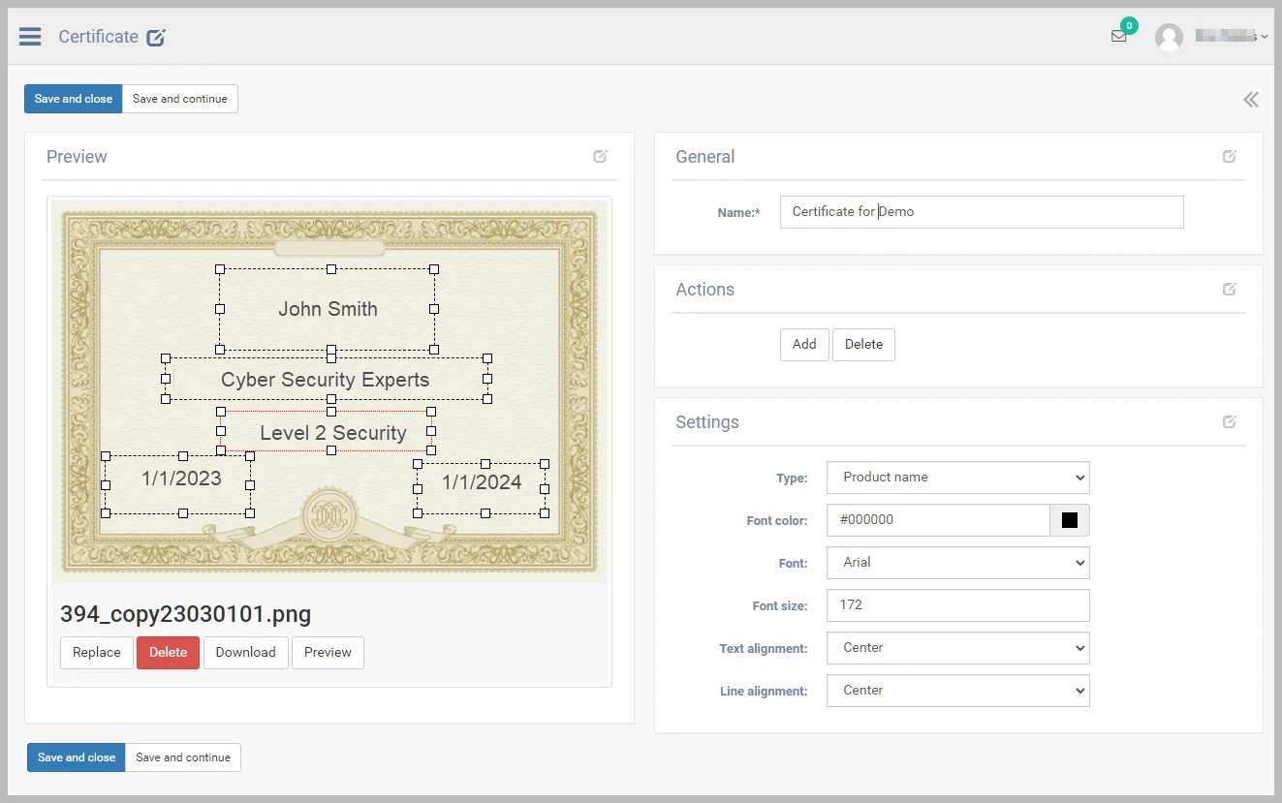Open the Text alignment dropdown
This screenshot has height=803, width=1282.
(x=957, y=648)
